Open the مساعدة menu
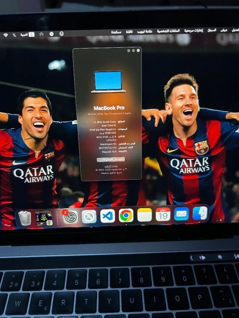239x318 pixels. click(116, 32)
